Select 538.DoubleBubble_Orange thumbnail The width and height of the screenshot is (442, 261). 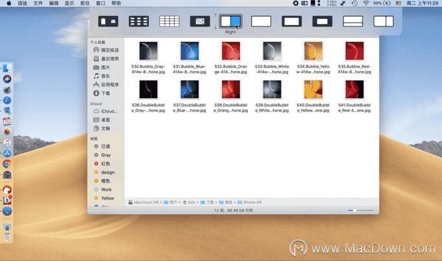pyautogui.click(x=230, y=90)
